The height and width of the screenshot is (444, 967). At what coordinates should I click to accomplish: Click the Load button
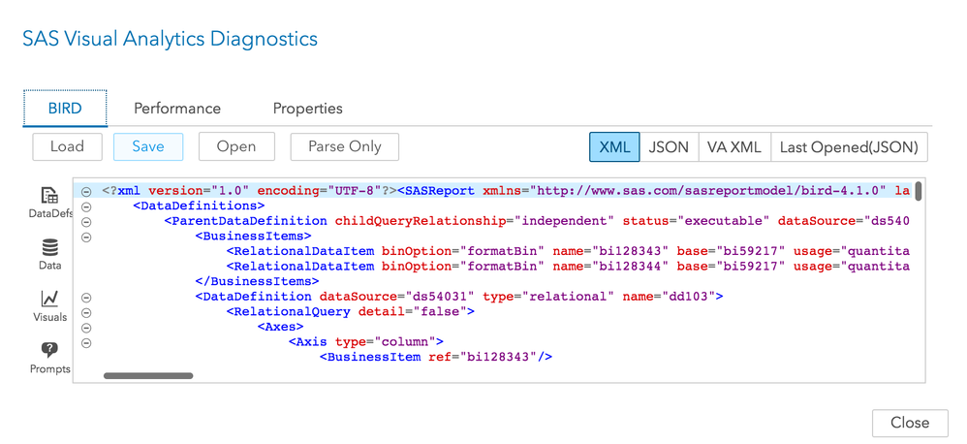click(x=67, y=146)
